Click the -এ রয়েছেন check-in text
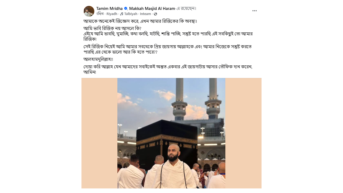 click(x=186, y=9)
